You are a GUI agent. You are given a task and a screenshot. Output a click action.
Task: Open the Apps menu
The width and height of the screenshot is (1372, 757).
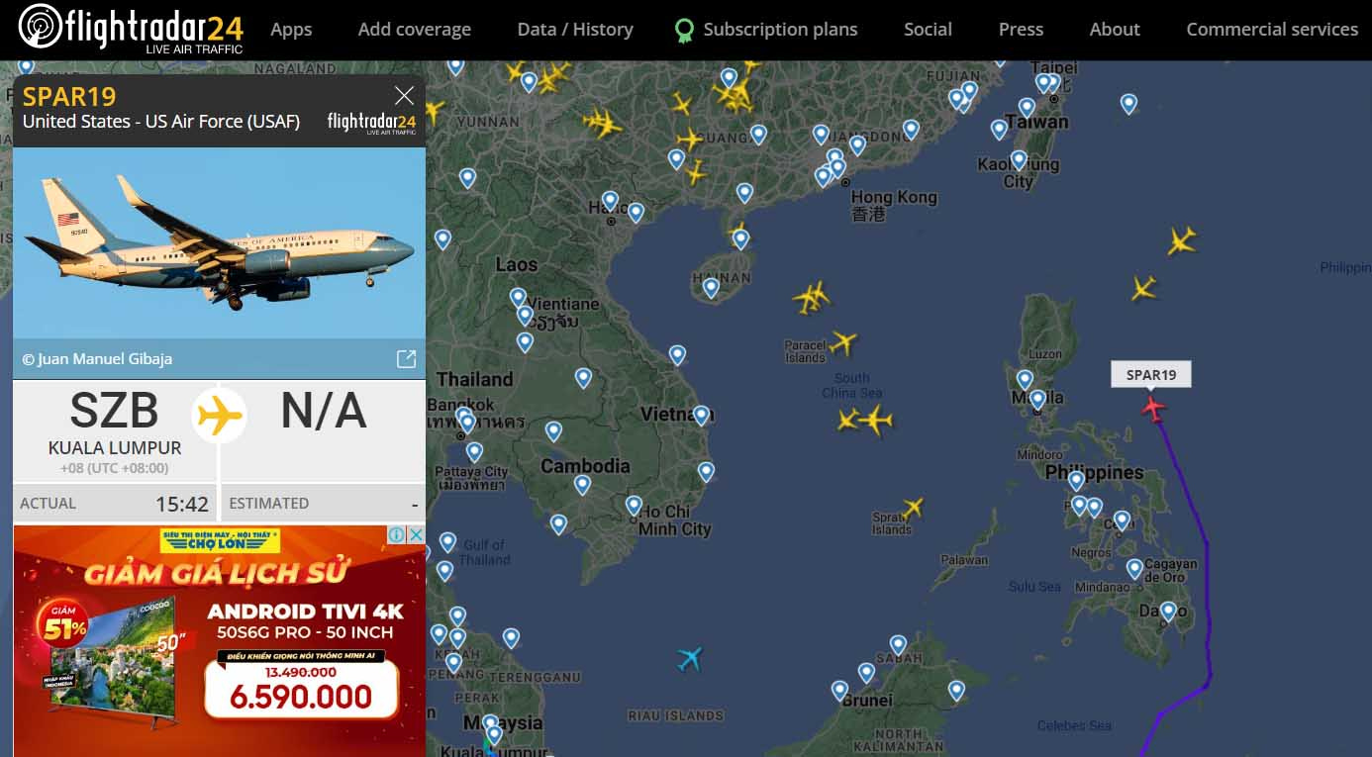point(291,30)
